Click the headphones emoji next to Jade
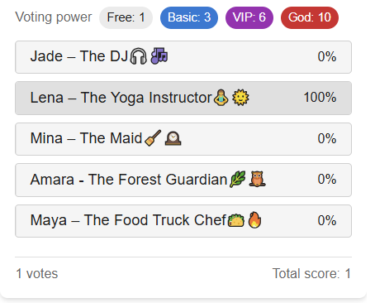The width and height of the screenshot is (375, 303). tap(138, 56)
